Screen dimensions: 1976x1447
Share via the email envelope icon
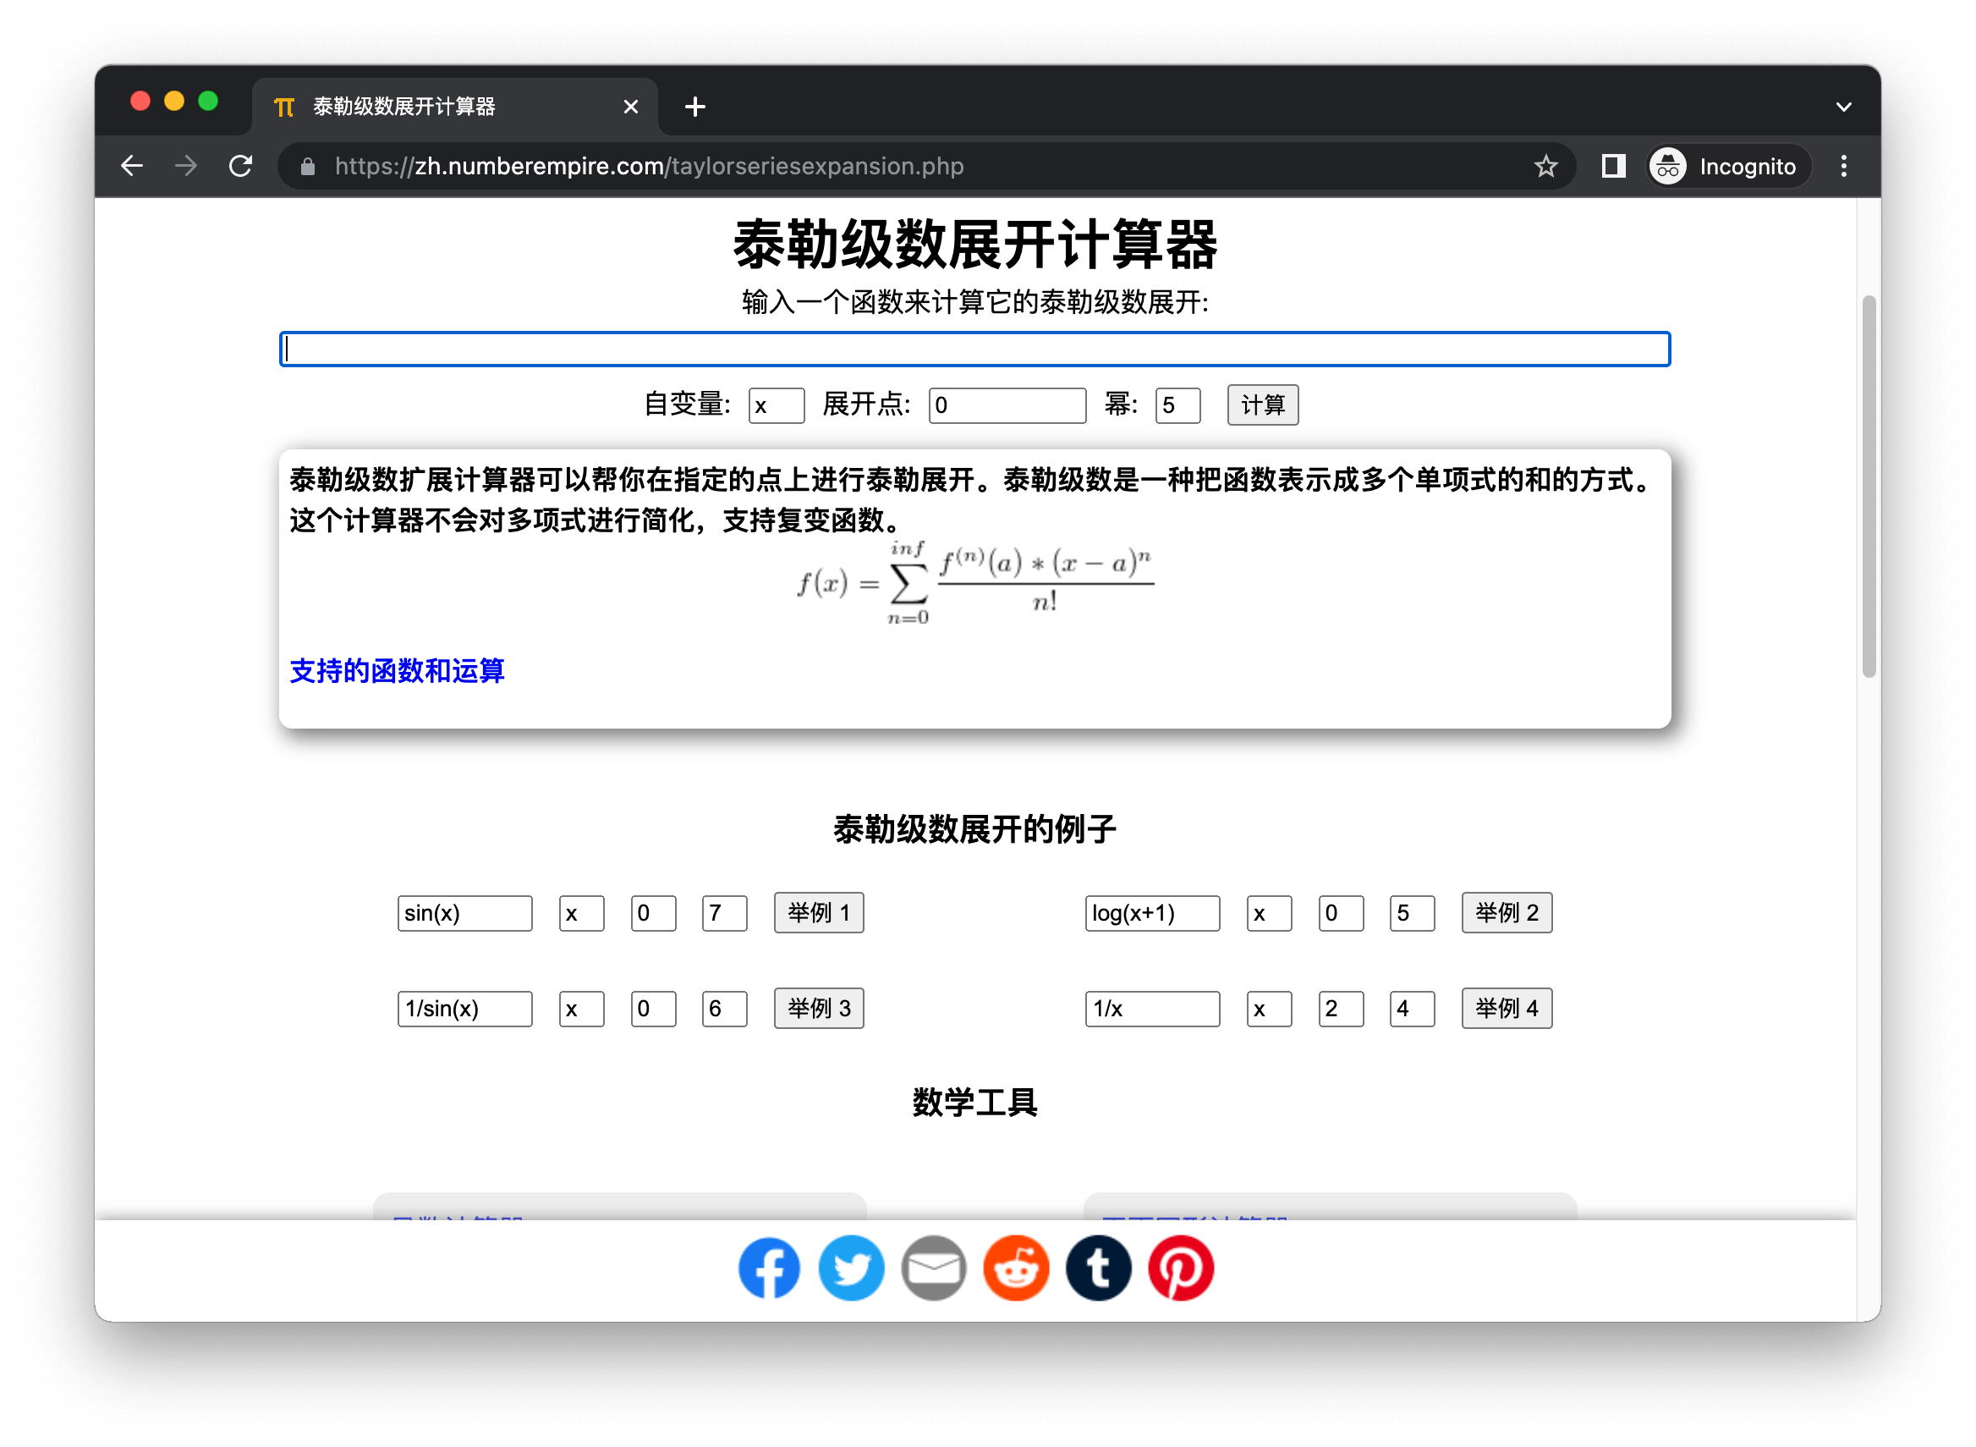933,1268
